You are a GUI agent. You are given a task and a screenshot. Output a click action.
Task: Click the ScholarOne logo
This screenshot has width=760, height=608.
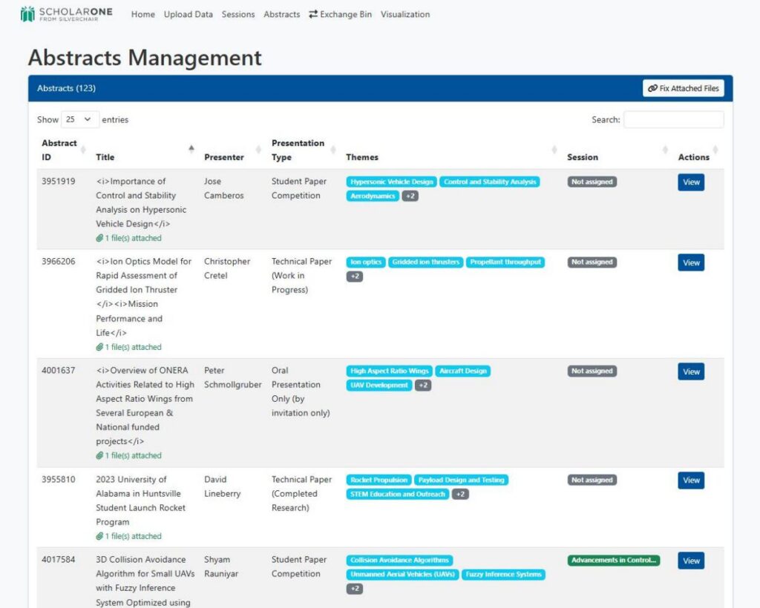click(66, 14)
